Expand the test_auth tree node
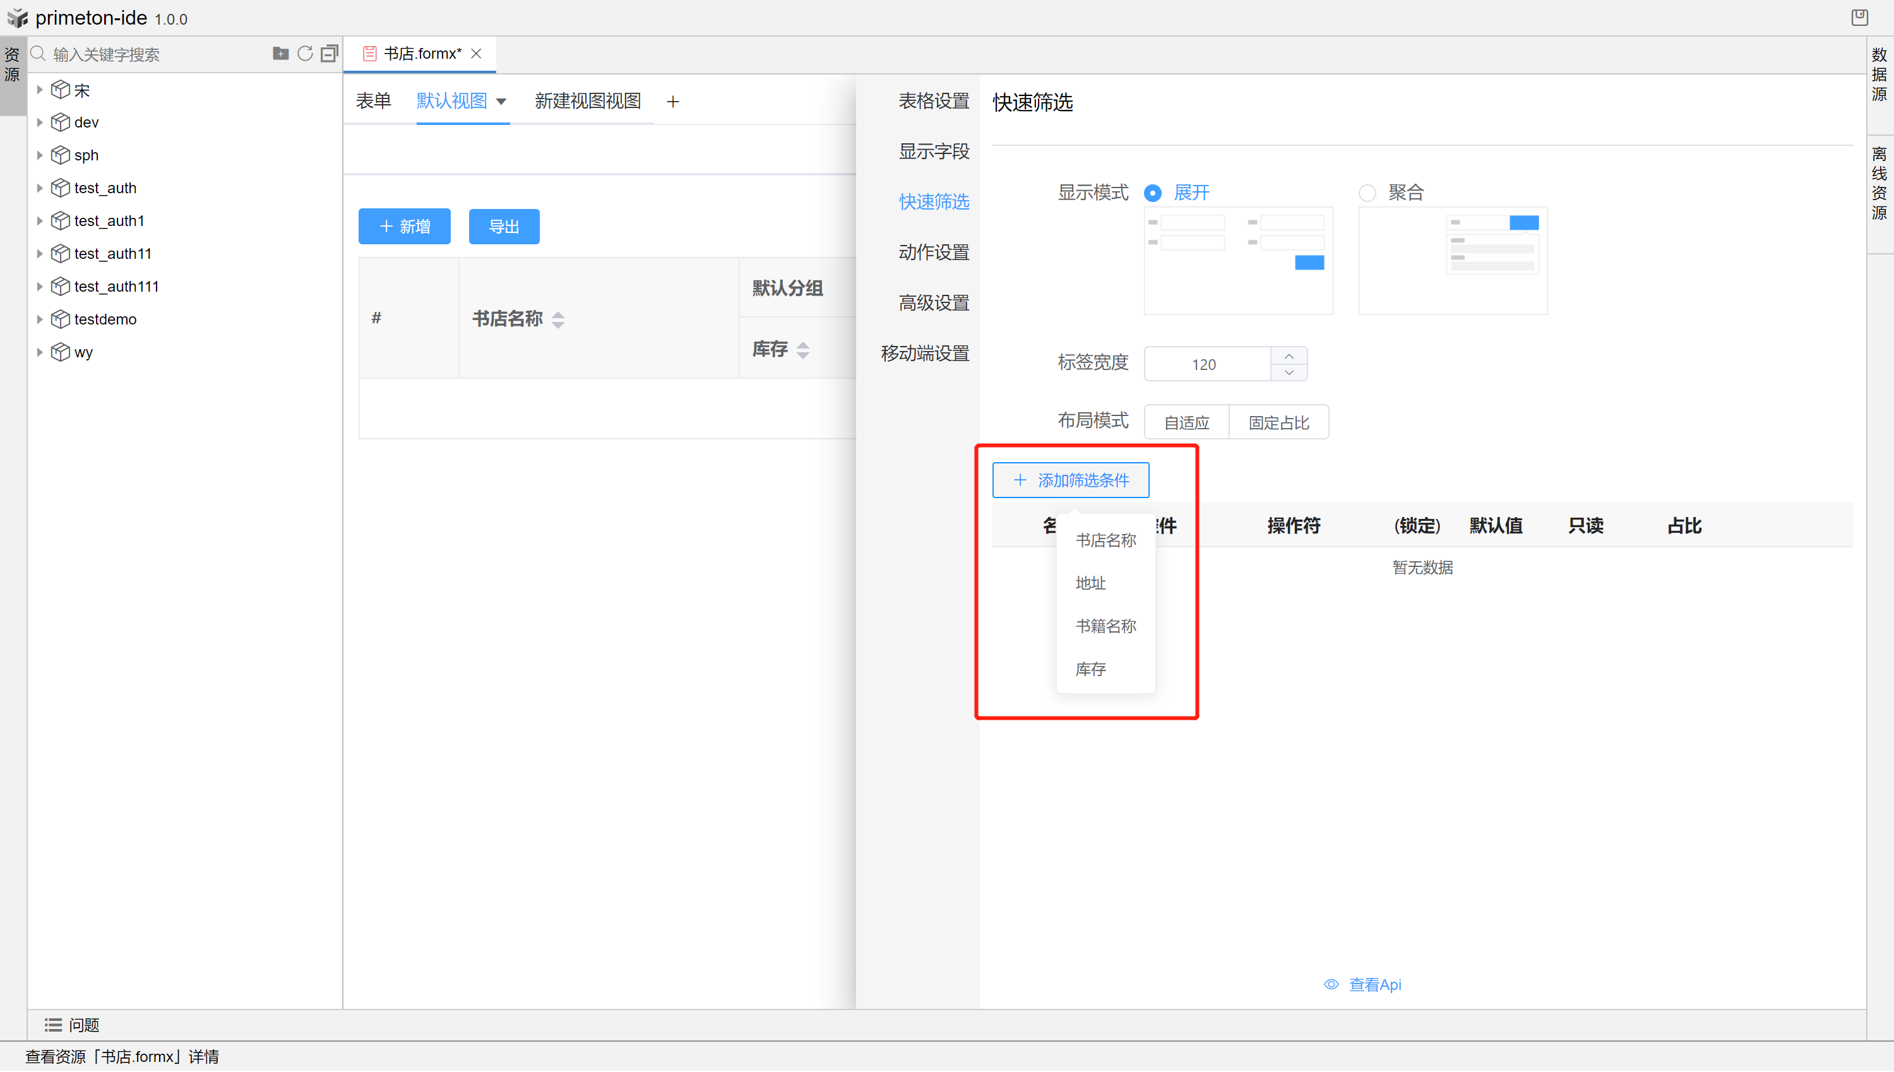The height and width of the screenshot is (1072, 1894). click(40, 188)
